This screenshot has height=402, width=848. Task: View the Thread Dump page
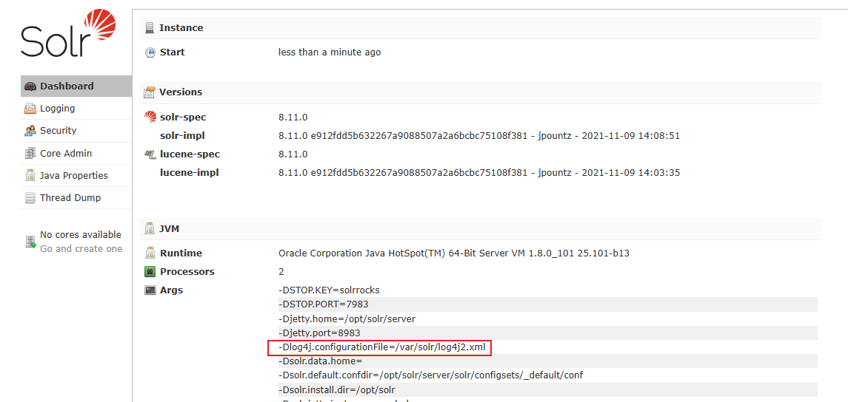(x=70, y=198)
